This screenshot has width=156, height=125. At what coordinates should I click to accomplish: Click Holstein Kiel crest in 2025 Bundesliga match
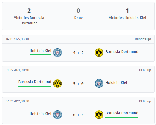tap(57, 53)
